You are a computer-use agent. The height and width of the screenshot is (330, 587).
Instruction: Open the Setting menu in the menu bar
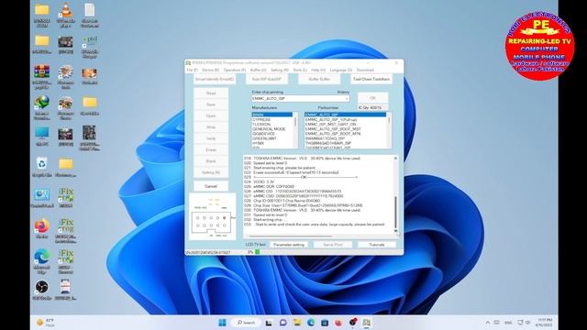click(x=280, y=70)
